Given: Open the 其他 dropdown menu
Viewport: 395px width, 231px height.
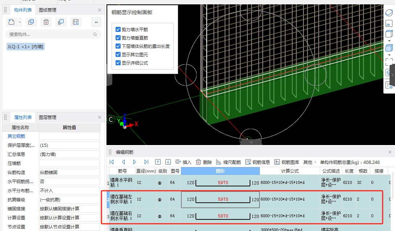Looking at the screenshot, I should (310, 162).
